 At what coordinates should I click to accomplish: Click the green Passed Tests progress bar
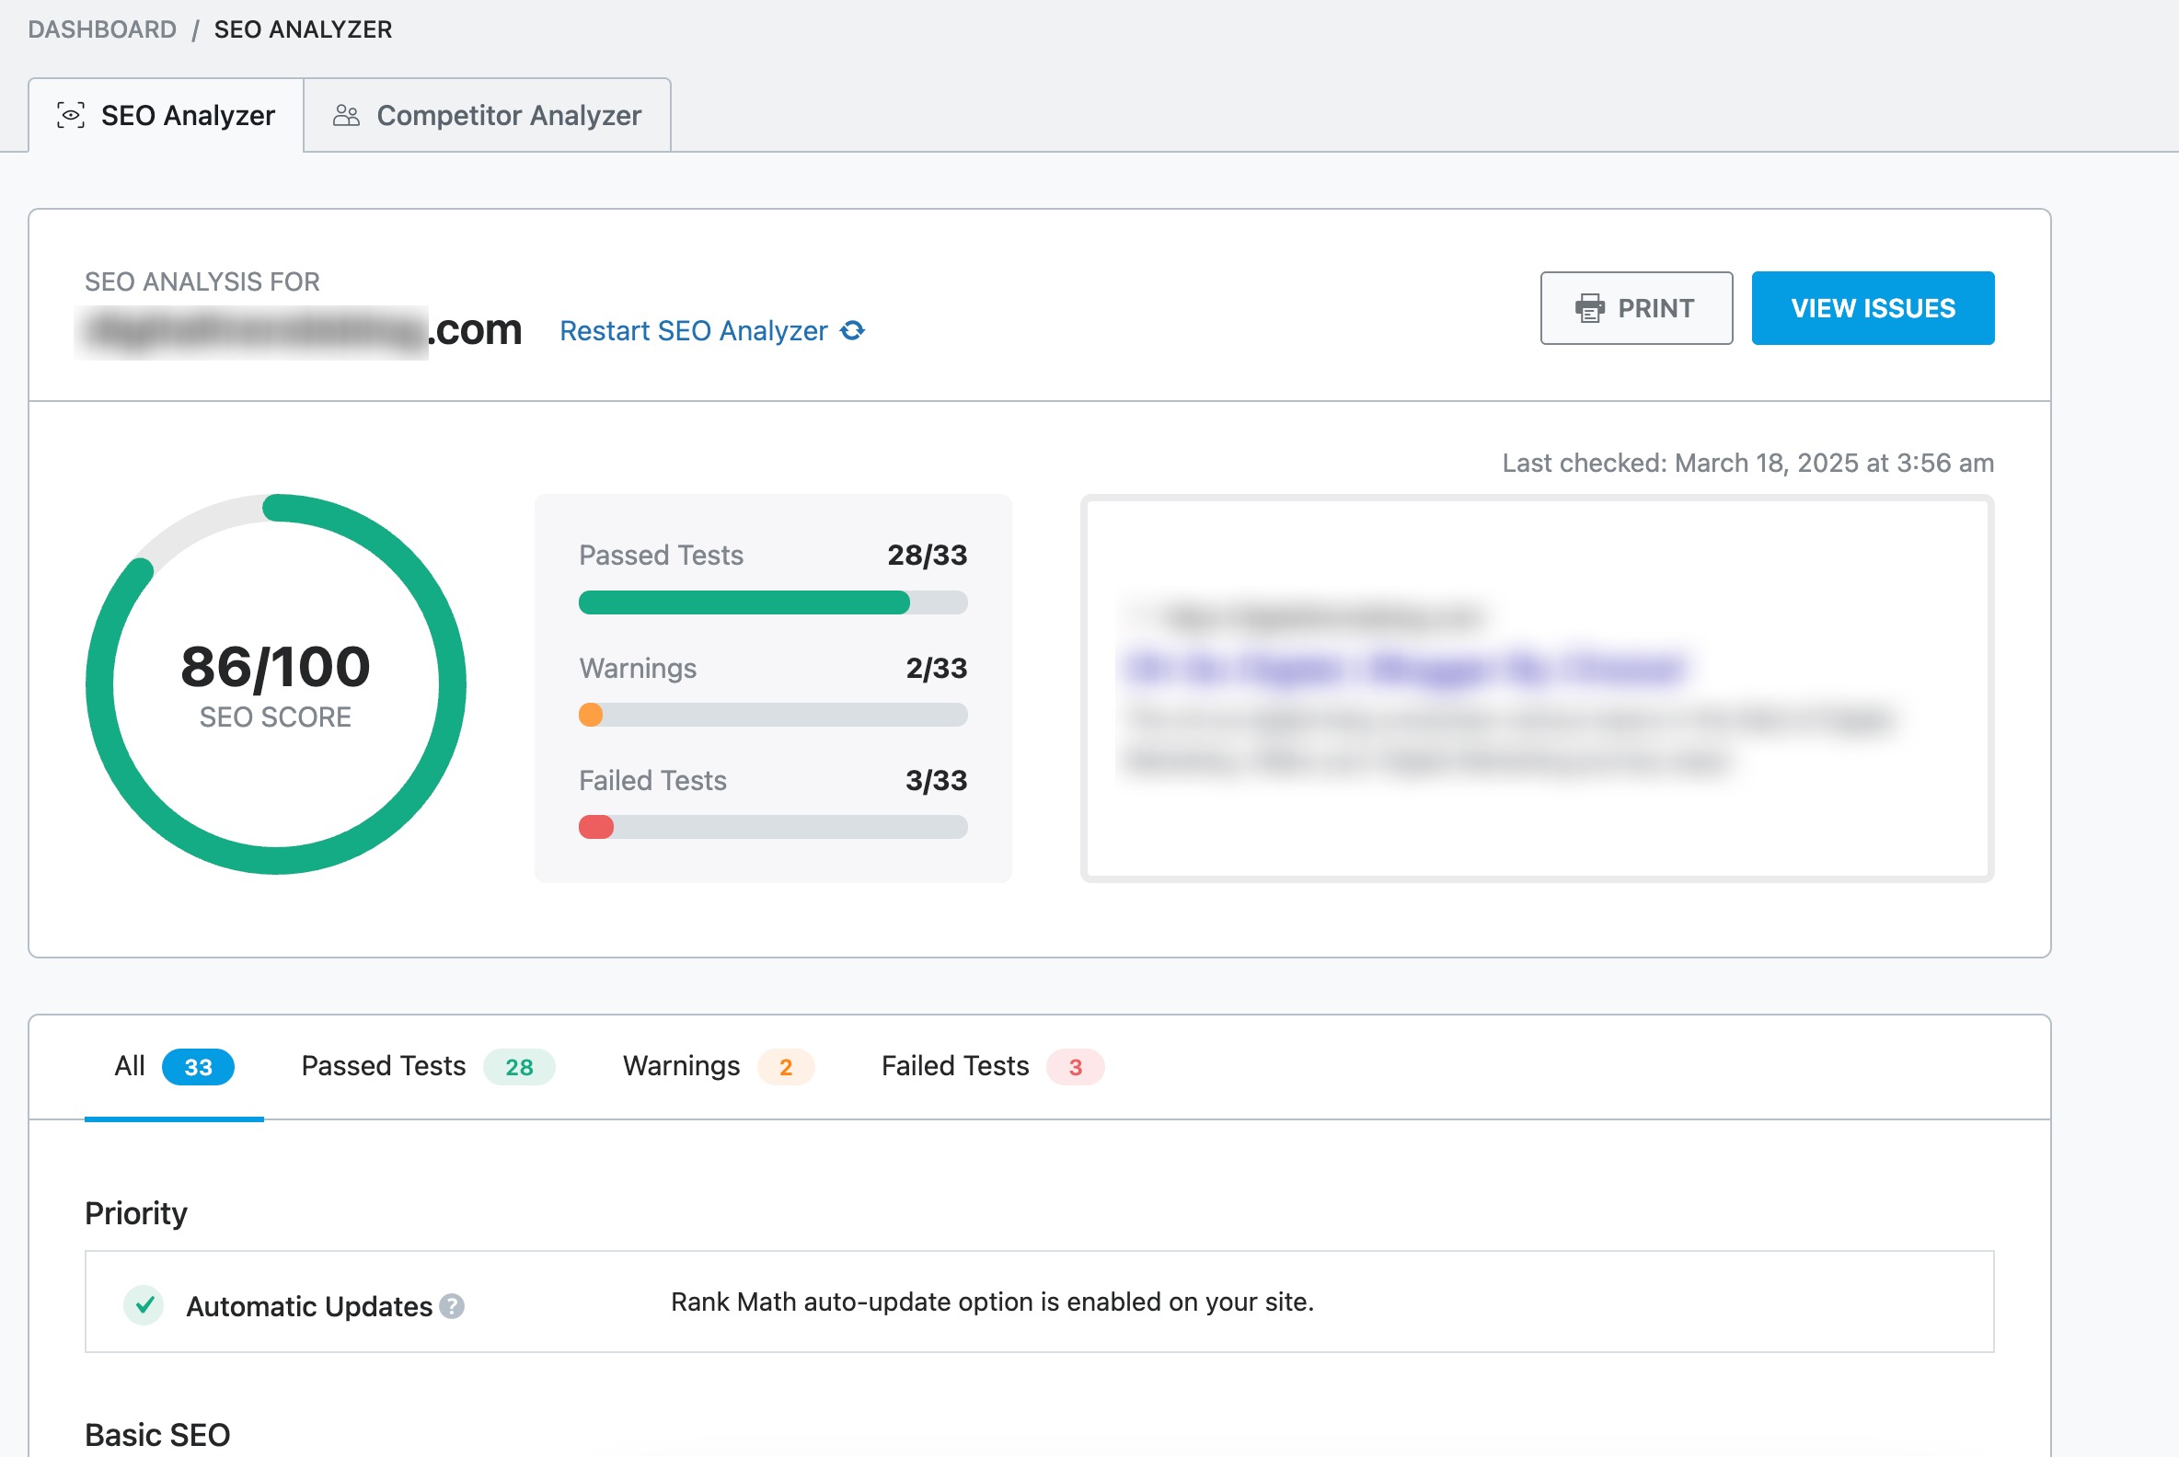point(744,602)
